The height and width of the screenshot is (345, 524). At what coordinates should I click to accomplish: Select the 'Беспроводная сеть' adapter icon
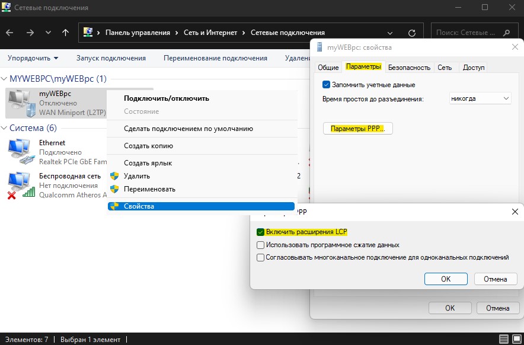(21, 186)
